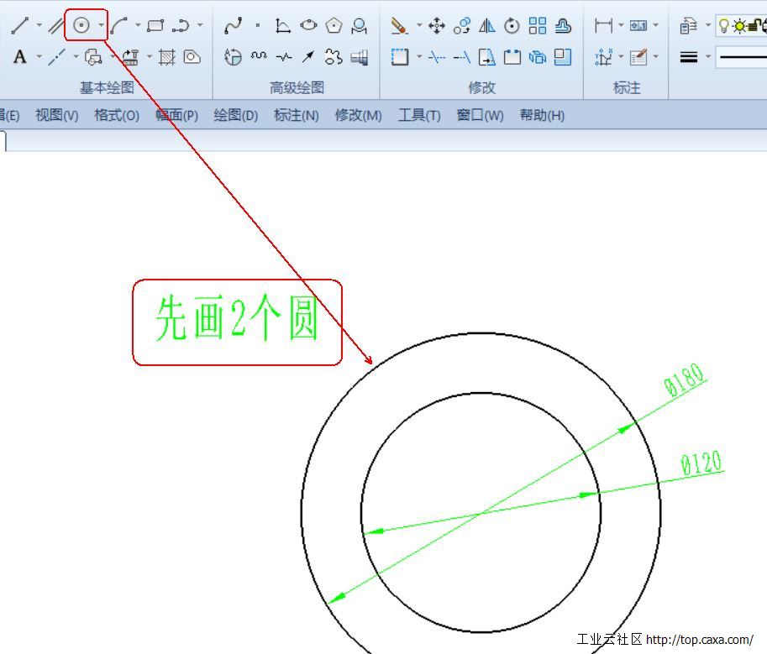Select the Point tool
Image resolution: width=767 pixels, height=654 pixels.
tap(258, 25)
